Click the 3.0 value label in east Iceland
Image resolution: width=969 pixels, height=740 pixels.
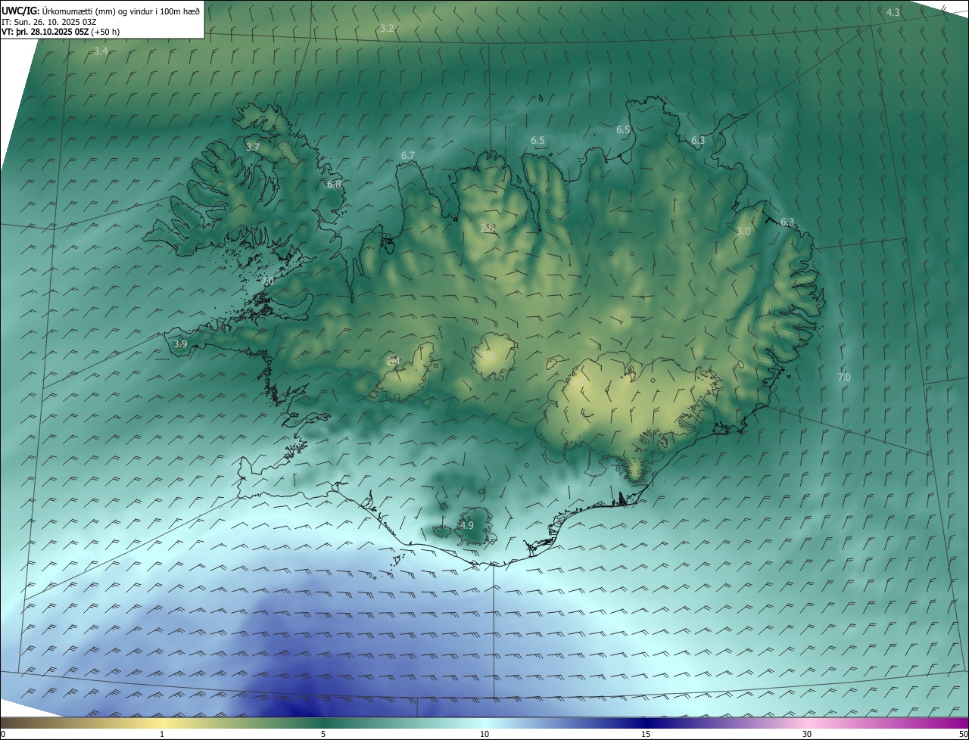[743, 231]
